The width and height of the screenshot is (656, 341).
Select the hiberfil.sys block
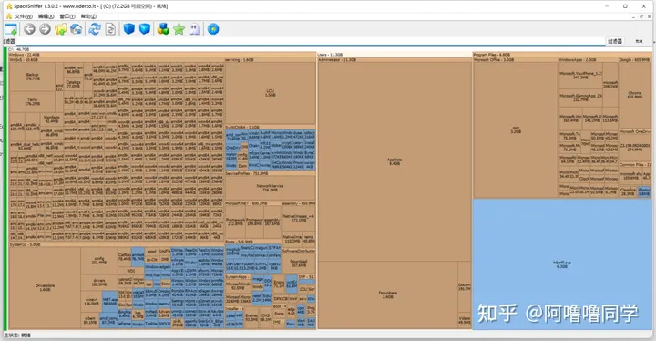point(562,263)
